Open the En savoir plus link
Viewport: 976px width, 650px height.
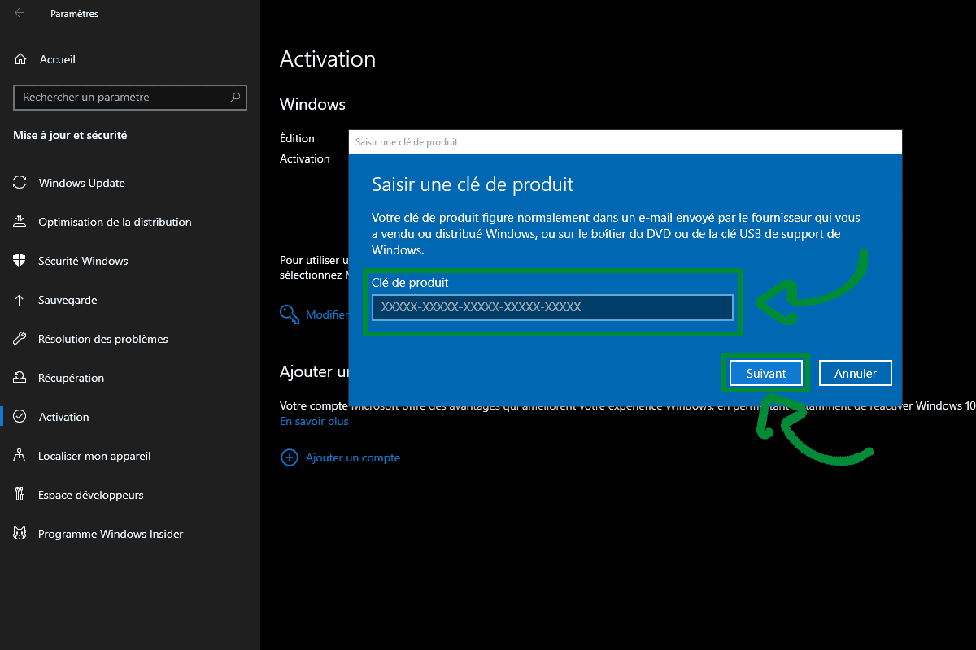pos(314,421)
